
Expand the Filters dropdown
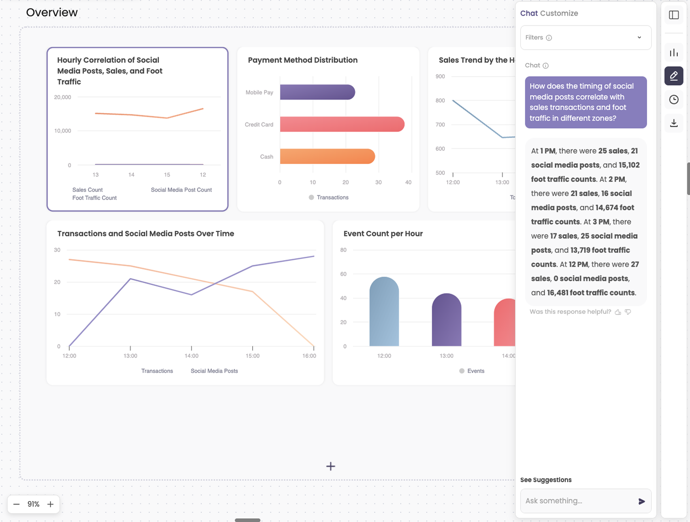point(639,37)
